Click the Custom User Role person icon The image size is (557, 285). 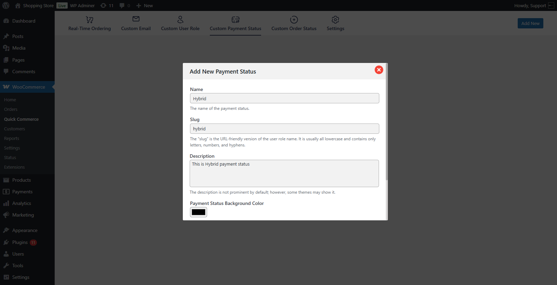pyautogui.click(x=180, y=20)
